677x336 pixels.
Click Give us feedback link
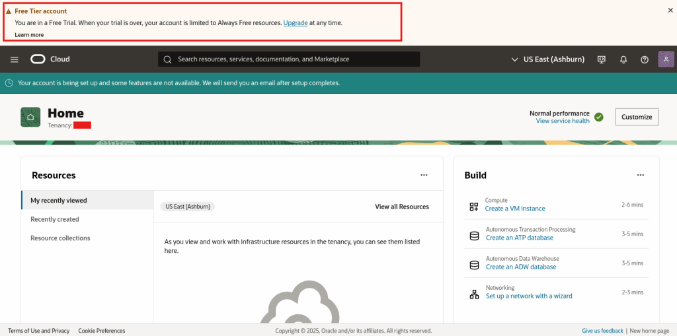coord(602,331)
